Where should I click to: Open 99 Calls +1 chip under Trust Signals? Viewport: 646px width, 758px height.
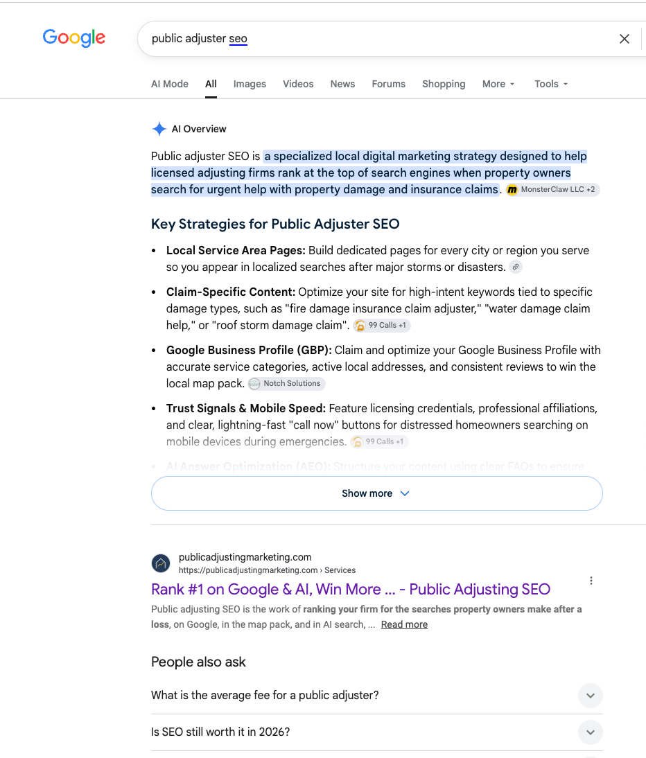[379, 441]
